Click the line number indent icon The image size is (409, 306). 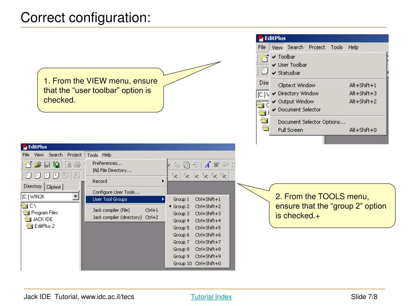(196, 165)
